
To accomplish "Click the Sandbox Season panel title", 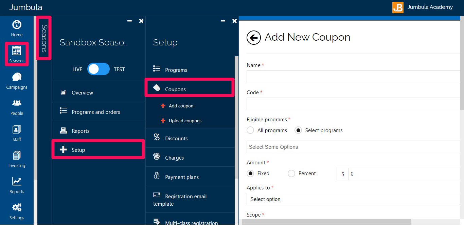I will pos(93,42).
